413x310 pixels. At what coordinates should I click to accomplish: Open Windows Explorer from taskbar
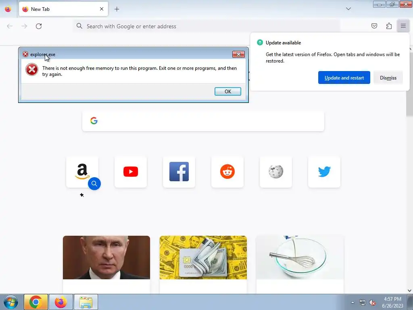coord(86,302)
